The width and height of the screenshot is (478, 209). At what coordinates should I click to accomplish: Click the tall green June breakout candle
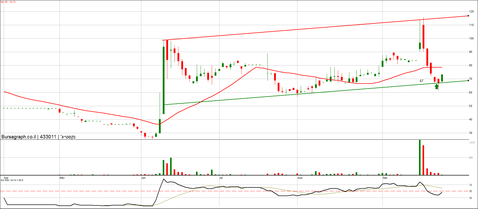point(163,80)
